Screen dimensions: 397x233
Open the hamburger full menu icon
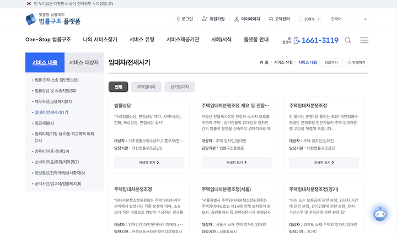[x=364, y=40]
